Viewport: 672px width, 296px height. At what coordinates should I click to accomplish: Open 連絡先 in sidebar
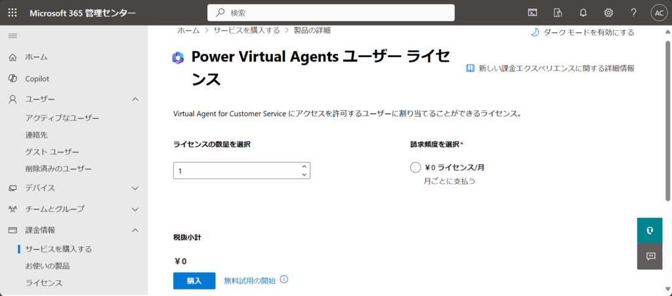(37, 135)
